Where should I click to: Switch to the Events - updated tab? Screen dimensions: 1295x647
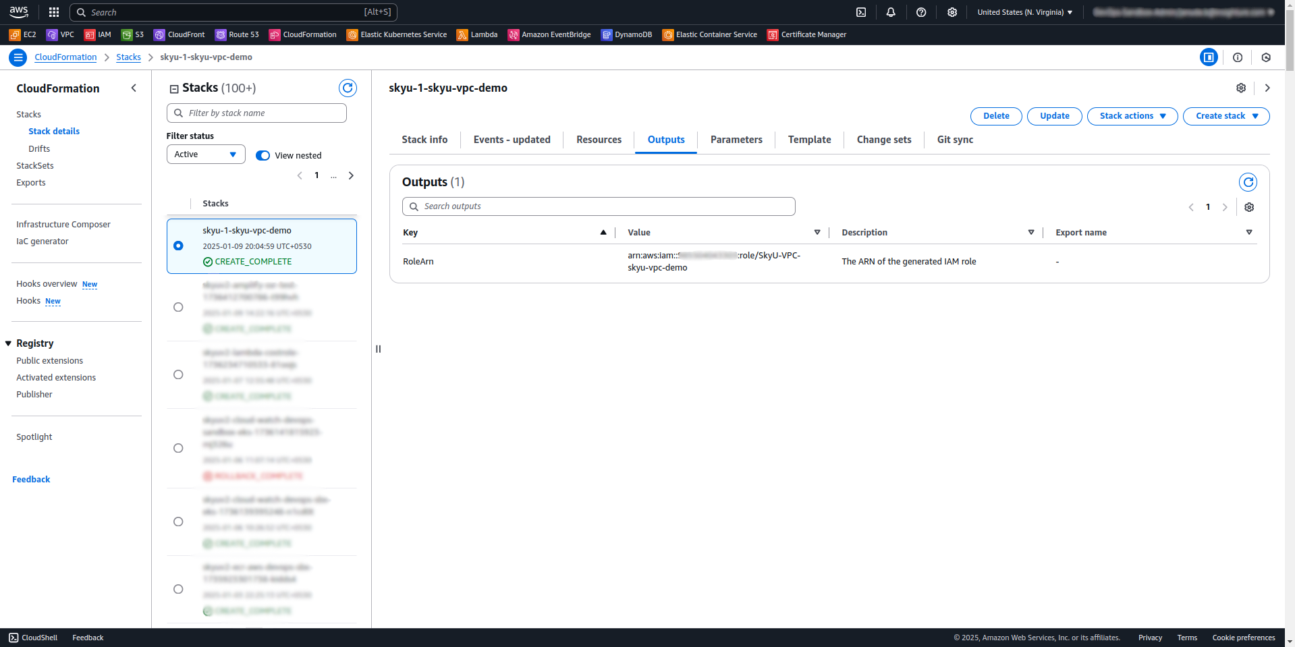point(512,140)
